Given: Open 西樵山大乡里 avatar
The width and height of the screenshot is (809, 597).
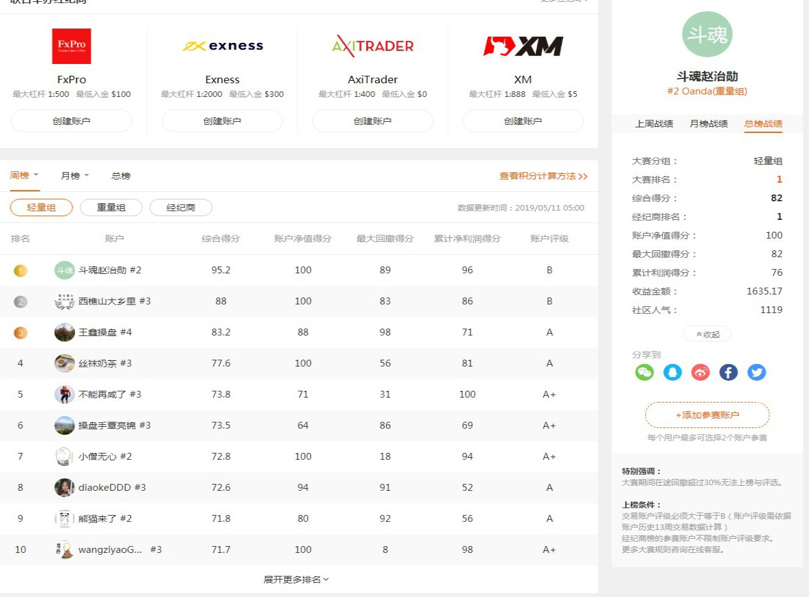Looking at the screenshot, I should click(x=65, y=301).
